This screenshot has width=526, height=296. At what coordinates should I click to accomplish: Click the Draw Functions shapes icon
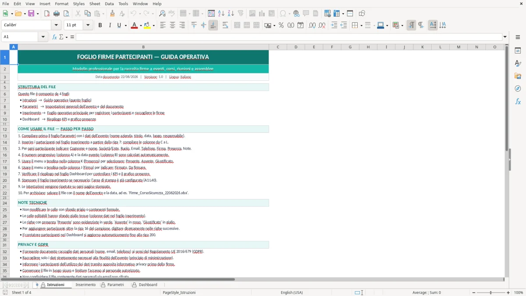click(362, 14)
